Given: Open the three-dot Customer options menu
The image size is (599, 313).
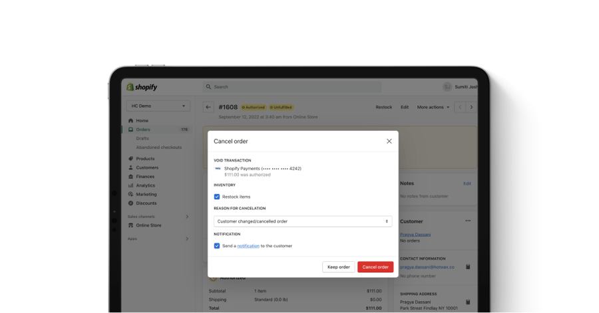Looking at the screenshot, I should [x=468, y=221].
